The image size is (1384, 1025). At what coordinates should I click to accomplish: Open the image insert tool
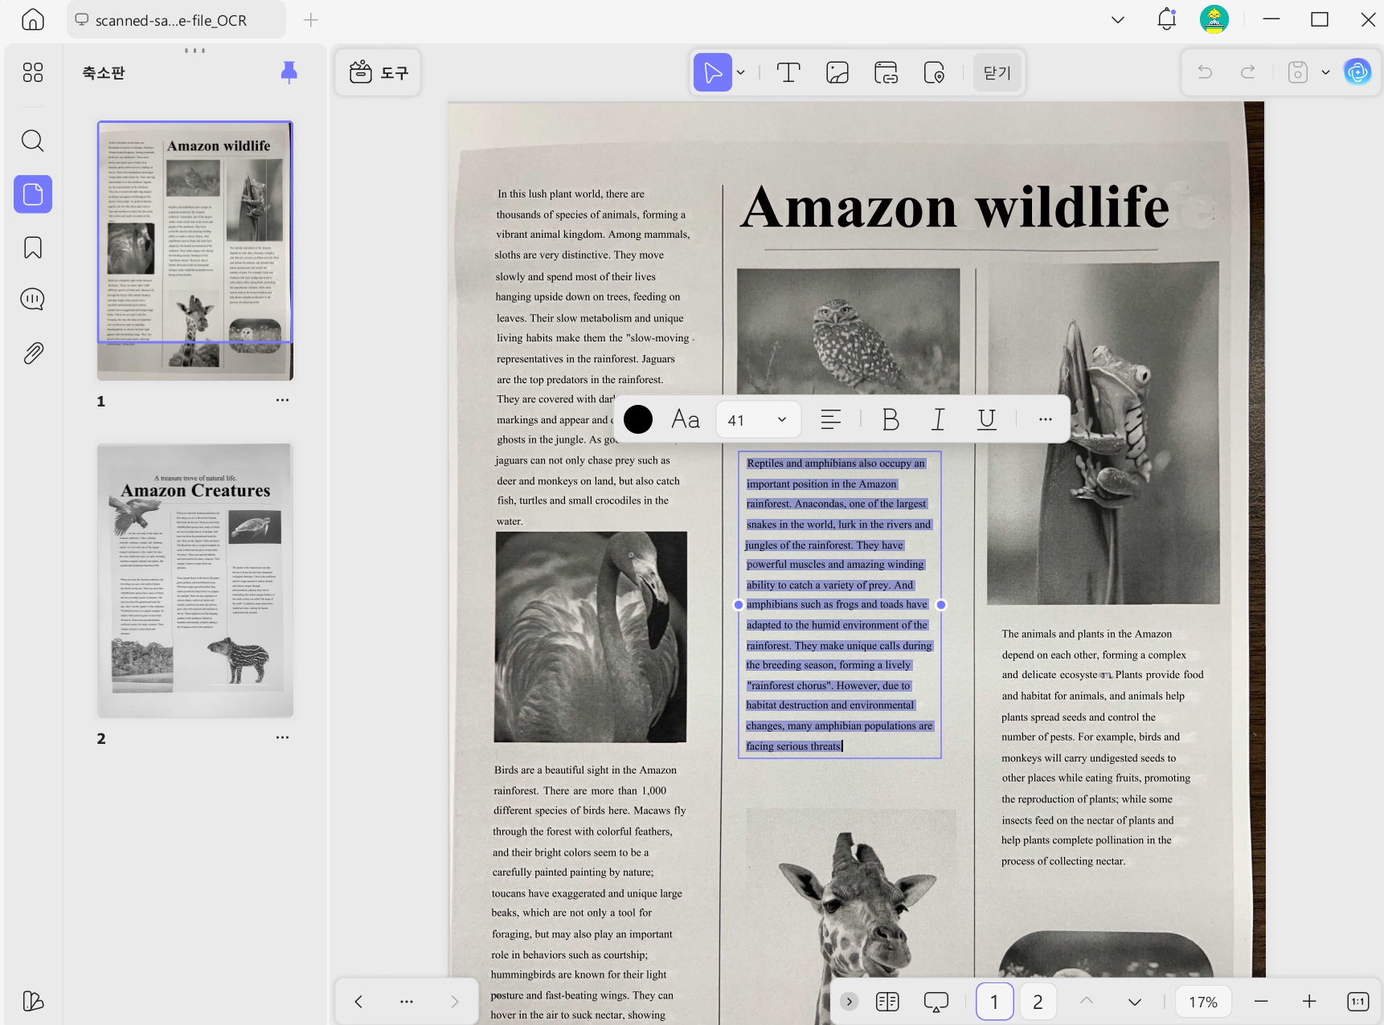(837, 72)
